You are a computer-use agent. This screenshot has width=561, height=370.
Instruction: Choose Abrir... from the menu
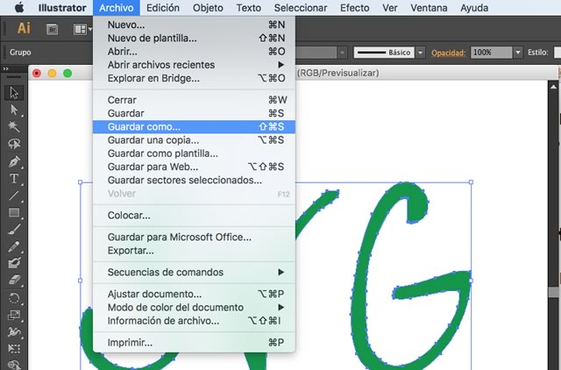[x=194, y=52]
